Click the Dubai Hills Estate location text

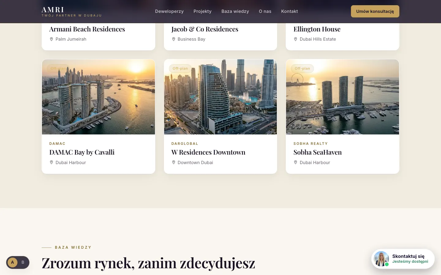click(318, 39)
